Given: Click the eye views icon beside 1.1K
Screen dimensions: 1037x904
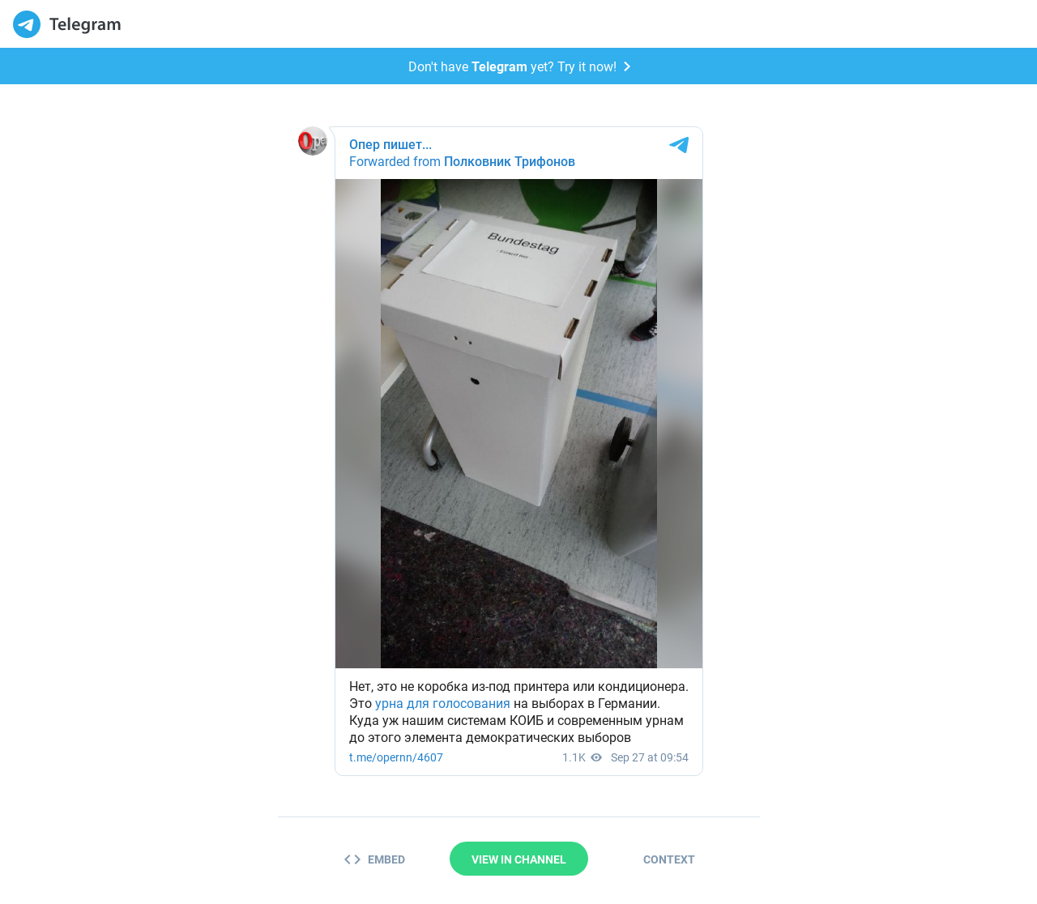Looking at the screenshot, I should (x=596, y=757).
